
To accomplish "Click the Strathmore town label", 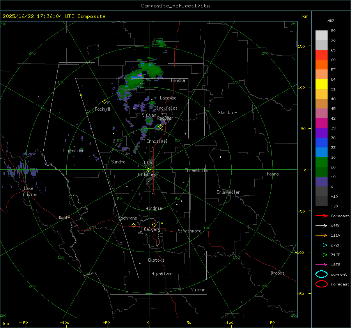I will (190, 231).
